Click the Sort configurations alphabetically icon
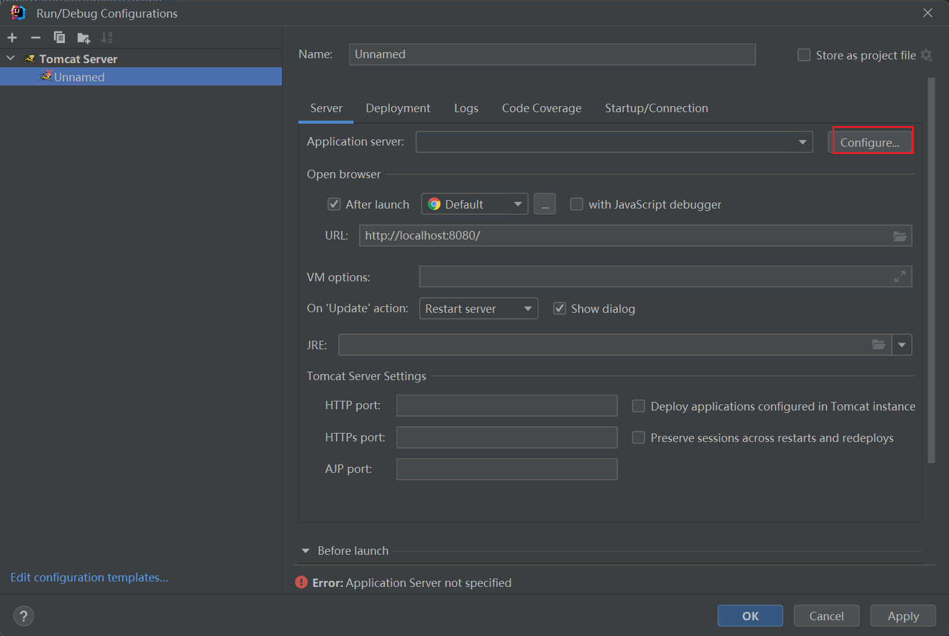 [107, 38]
